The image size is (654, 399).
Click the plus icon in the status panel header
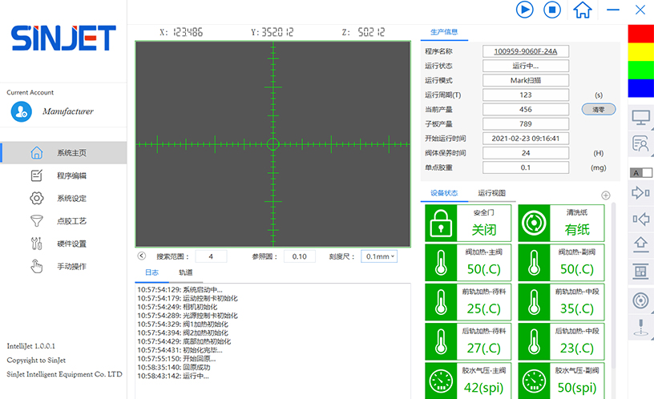pos(606,195)
